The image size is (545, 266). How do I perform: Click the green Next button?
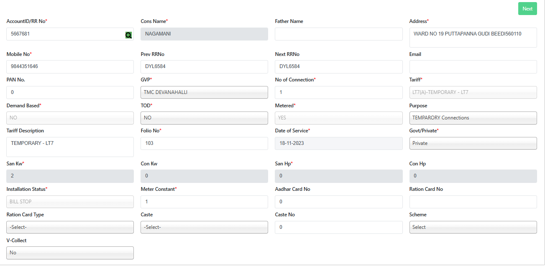[x=527, y=9]
